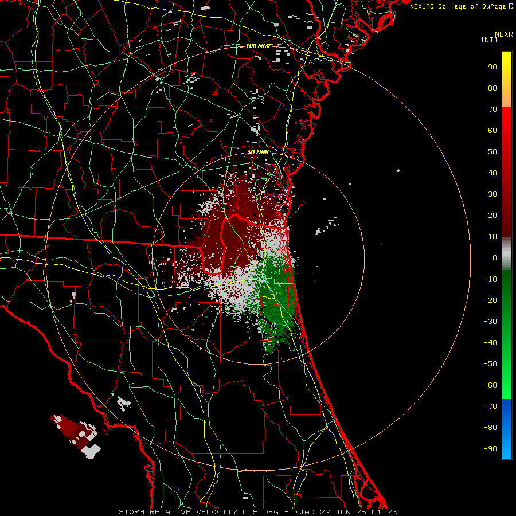
Task: Click the -20 value on the velocity scale
Action: point(490,300)
